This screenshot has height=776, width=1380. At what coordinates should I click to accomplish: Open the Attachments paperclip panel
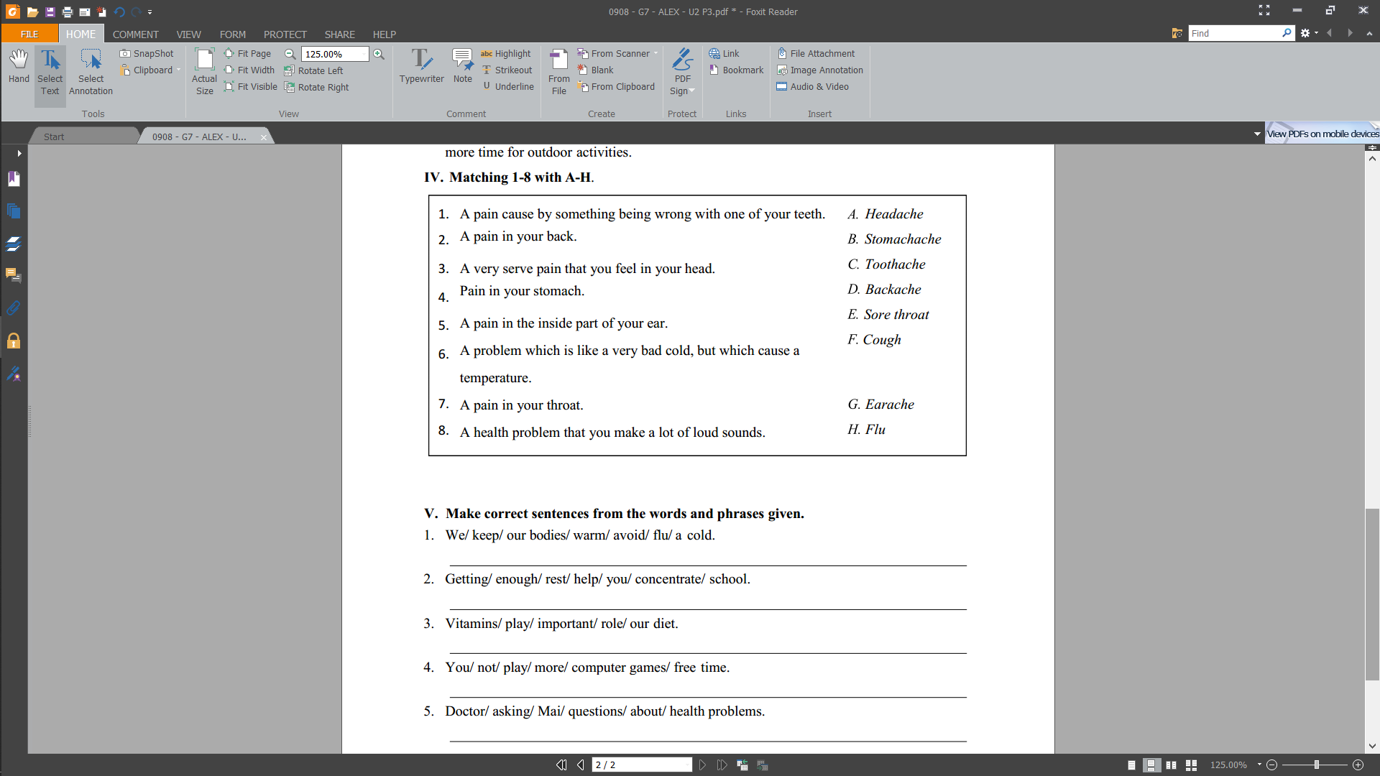14,308
